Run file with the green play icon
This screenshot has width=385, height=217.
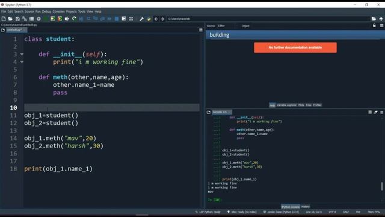[x=46, y=19]
